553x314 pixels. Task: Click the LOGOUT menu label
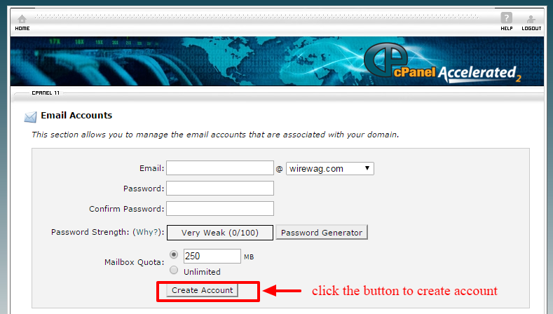tap(531, 28)
